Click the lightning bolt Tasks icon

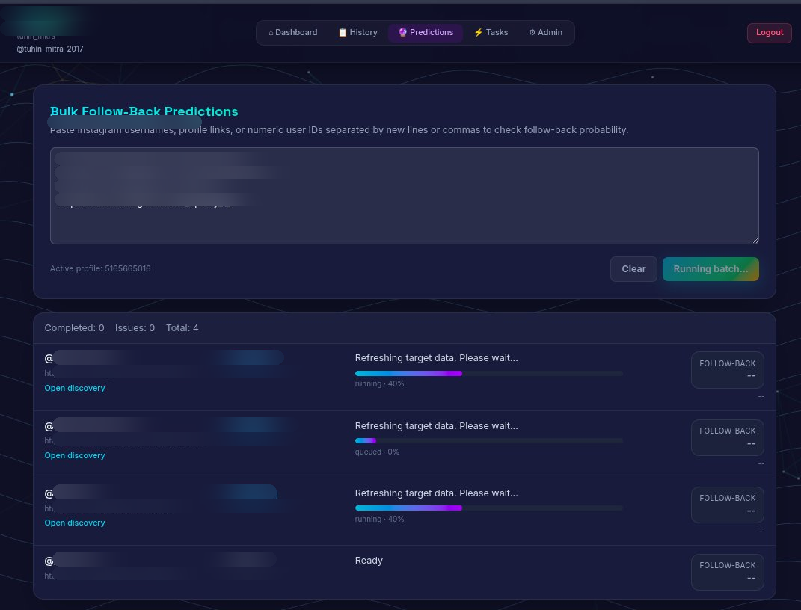479,33
